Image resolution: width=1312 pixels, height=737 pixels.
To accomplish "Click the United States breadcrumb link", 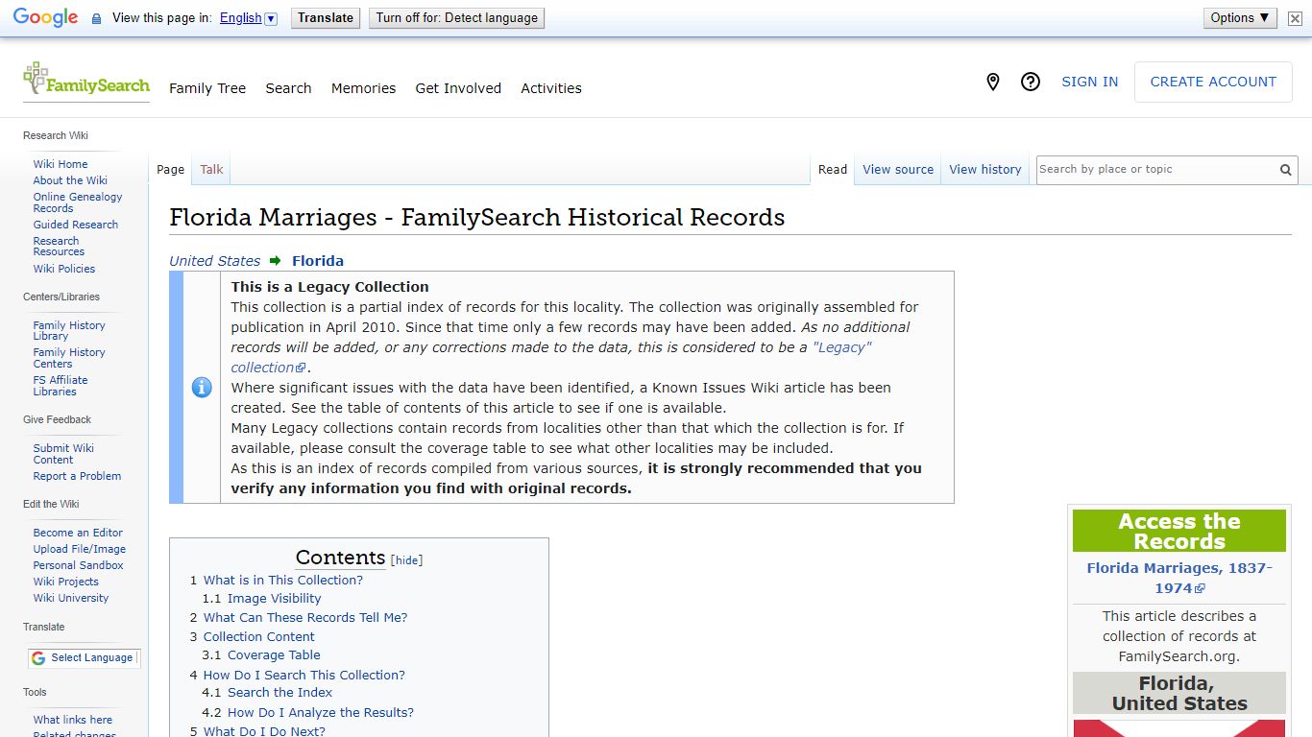I will pos(215,261).
